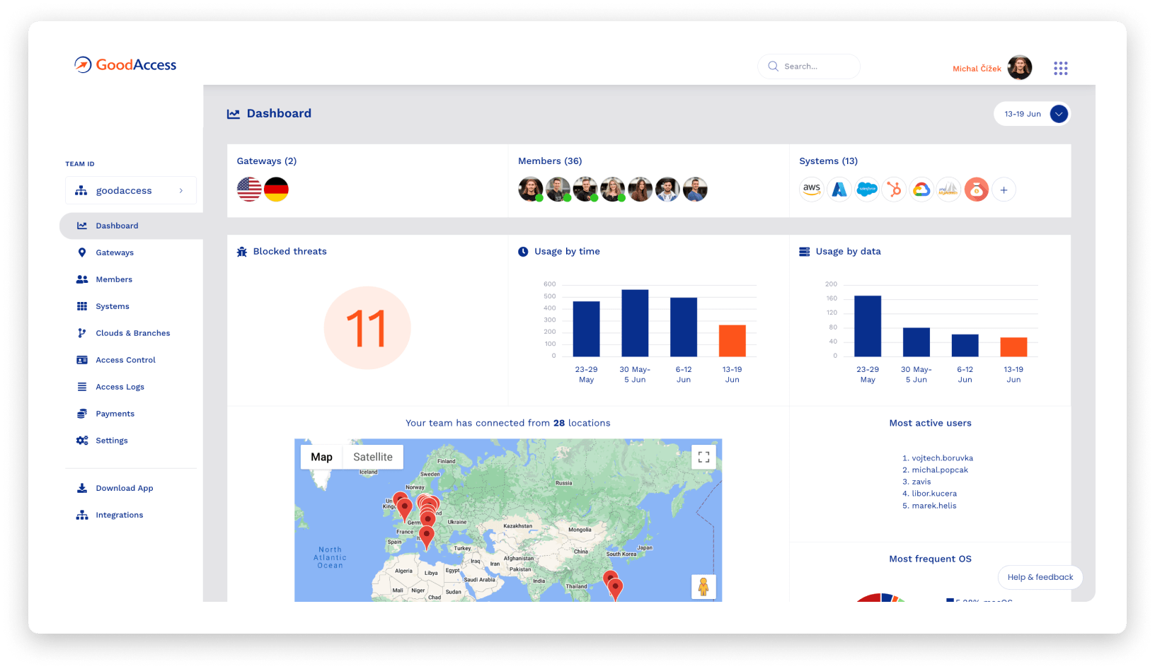Go to Clouds & Branches page
The width and height of the screenshot is (1155, 669).
click(132, 333)
